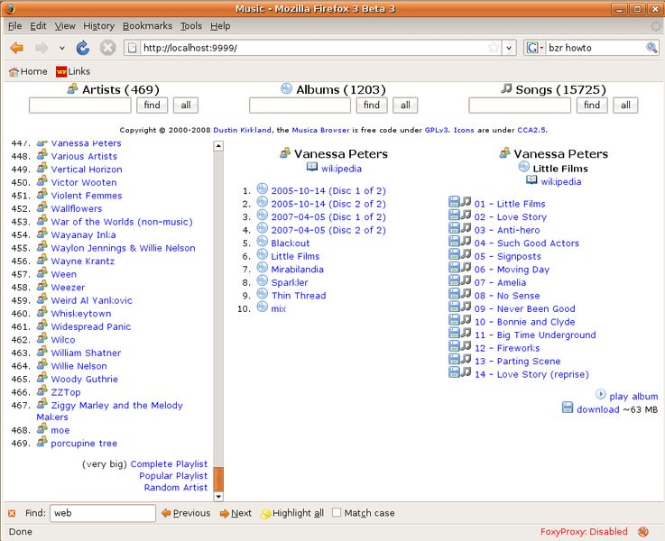Click the Artists find button
This screenshot has height=541, width=665.
[x=152, y=105]
